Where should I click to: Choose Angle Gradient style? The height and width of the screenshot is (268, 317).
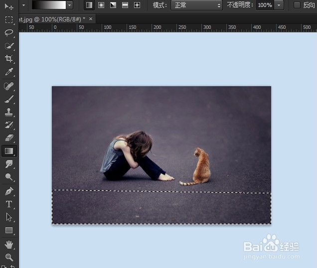tap(113, 5)
